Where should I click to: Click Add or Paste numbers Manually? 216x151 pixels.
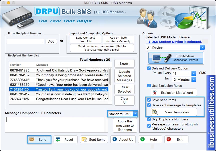click(x=118, y=39)
